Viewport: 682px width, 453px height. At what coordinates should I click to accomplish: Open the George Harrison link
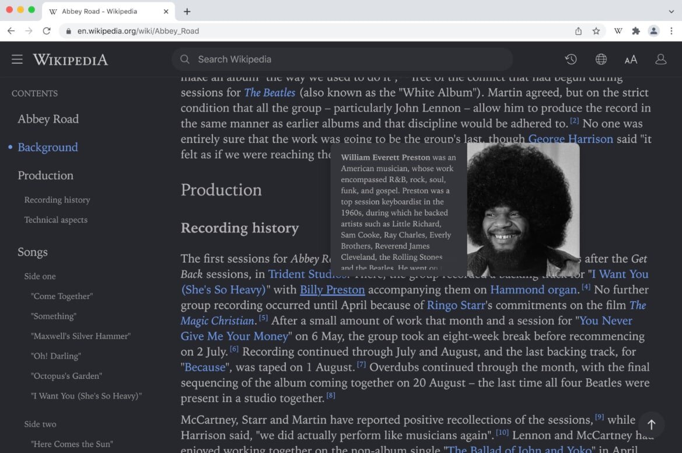click(x=570, y=140)
